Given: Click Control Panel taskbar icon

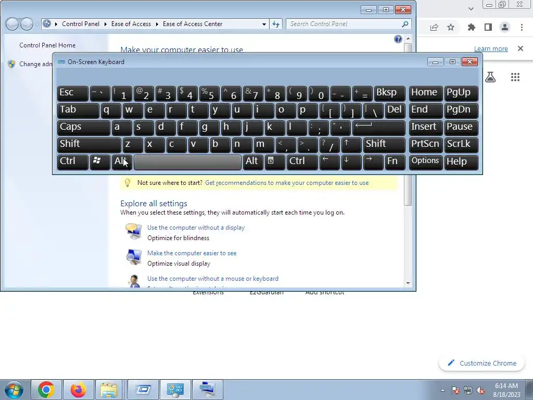Looking at the screenshot, I should coord(175,390).
